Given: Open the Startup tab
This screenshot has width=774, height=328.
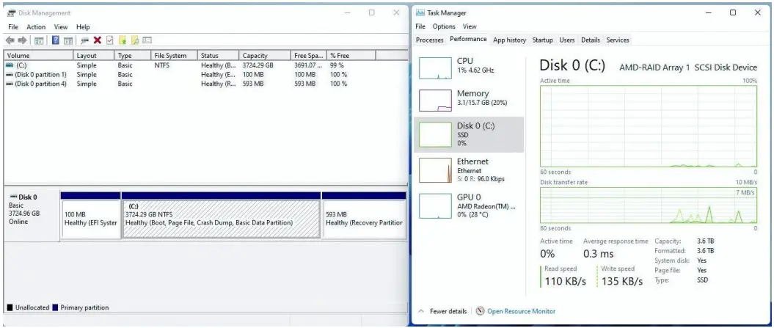Looking at the screenshot, I should 542,40.
